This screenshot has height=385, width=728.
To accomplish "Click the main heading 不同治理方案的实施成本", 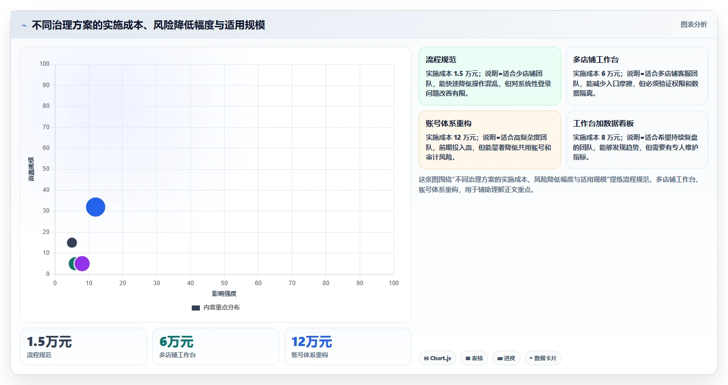I will pyautogui.click(x=148, y=25).
